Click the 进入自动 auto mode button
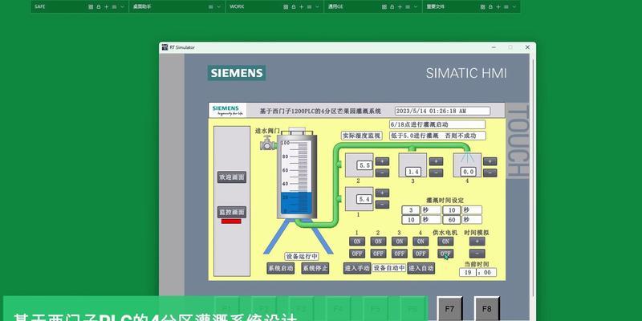The image size is (642, 321). 421,268
